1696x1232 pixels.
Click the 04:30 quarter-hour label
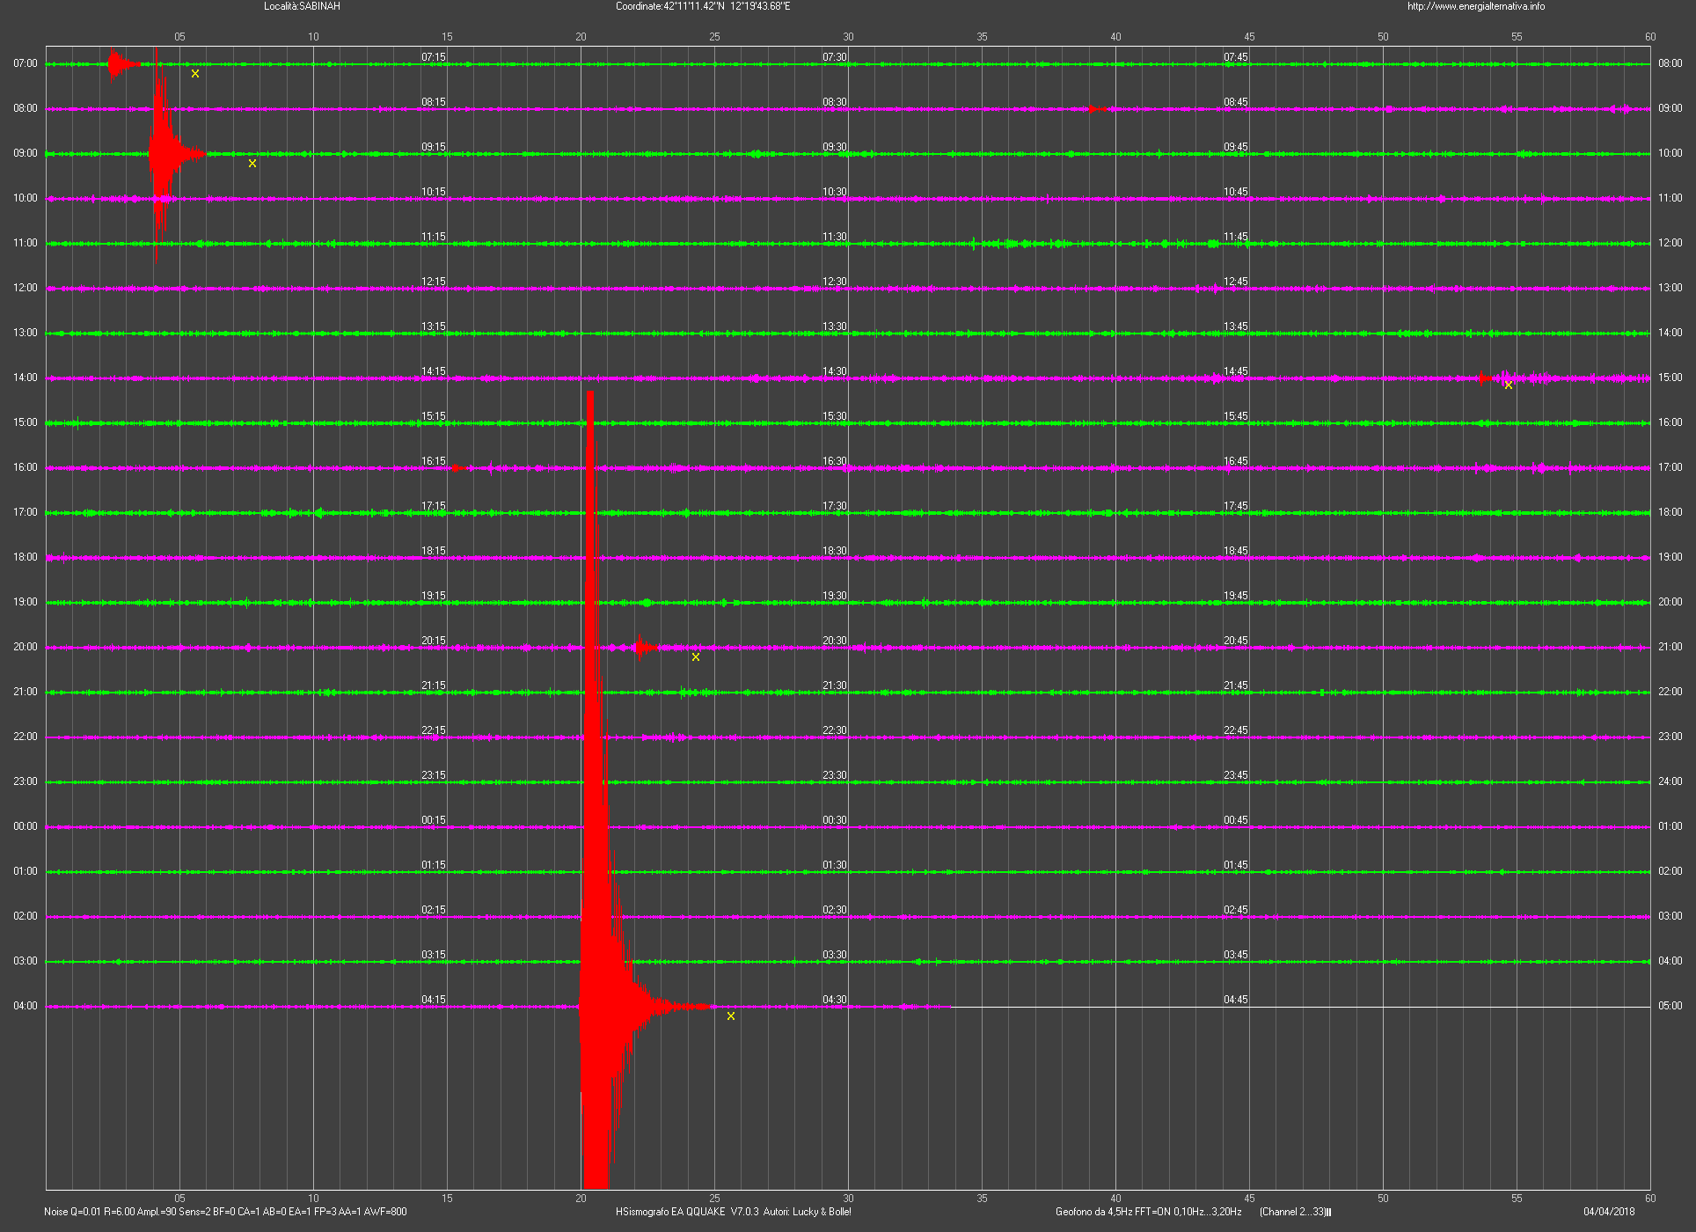point(835,1000)
